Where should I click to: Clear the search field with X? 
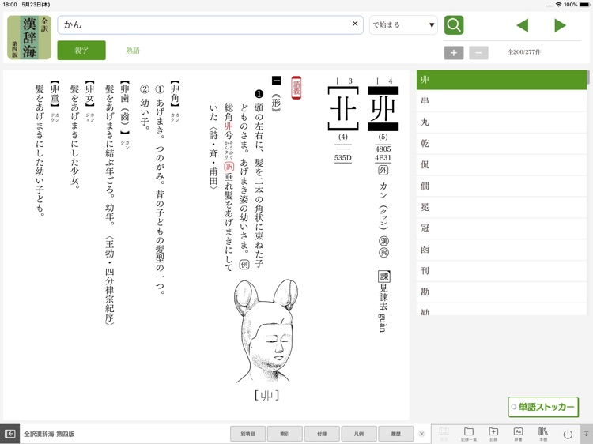(355, 24)
